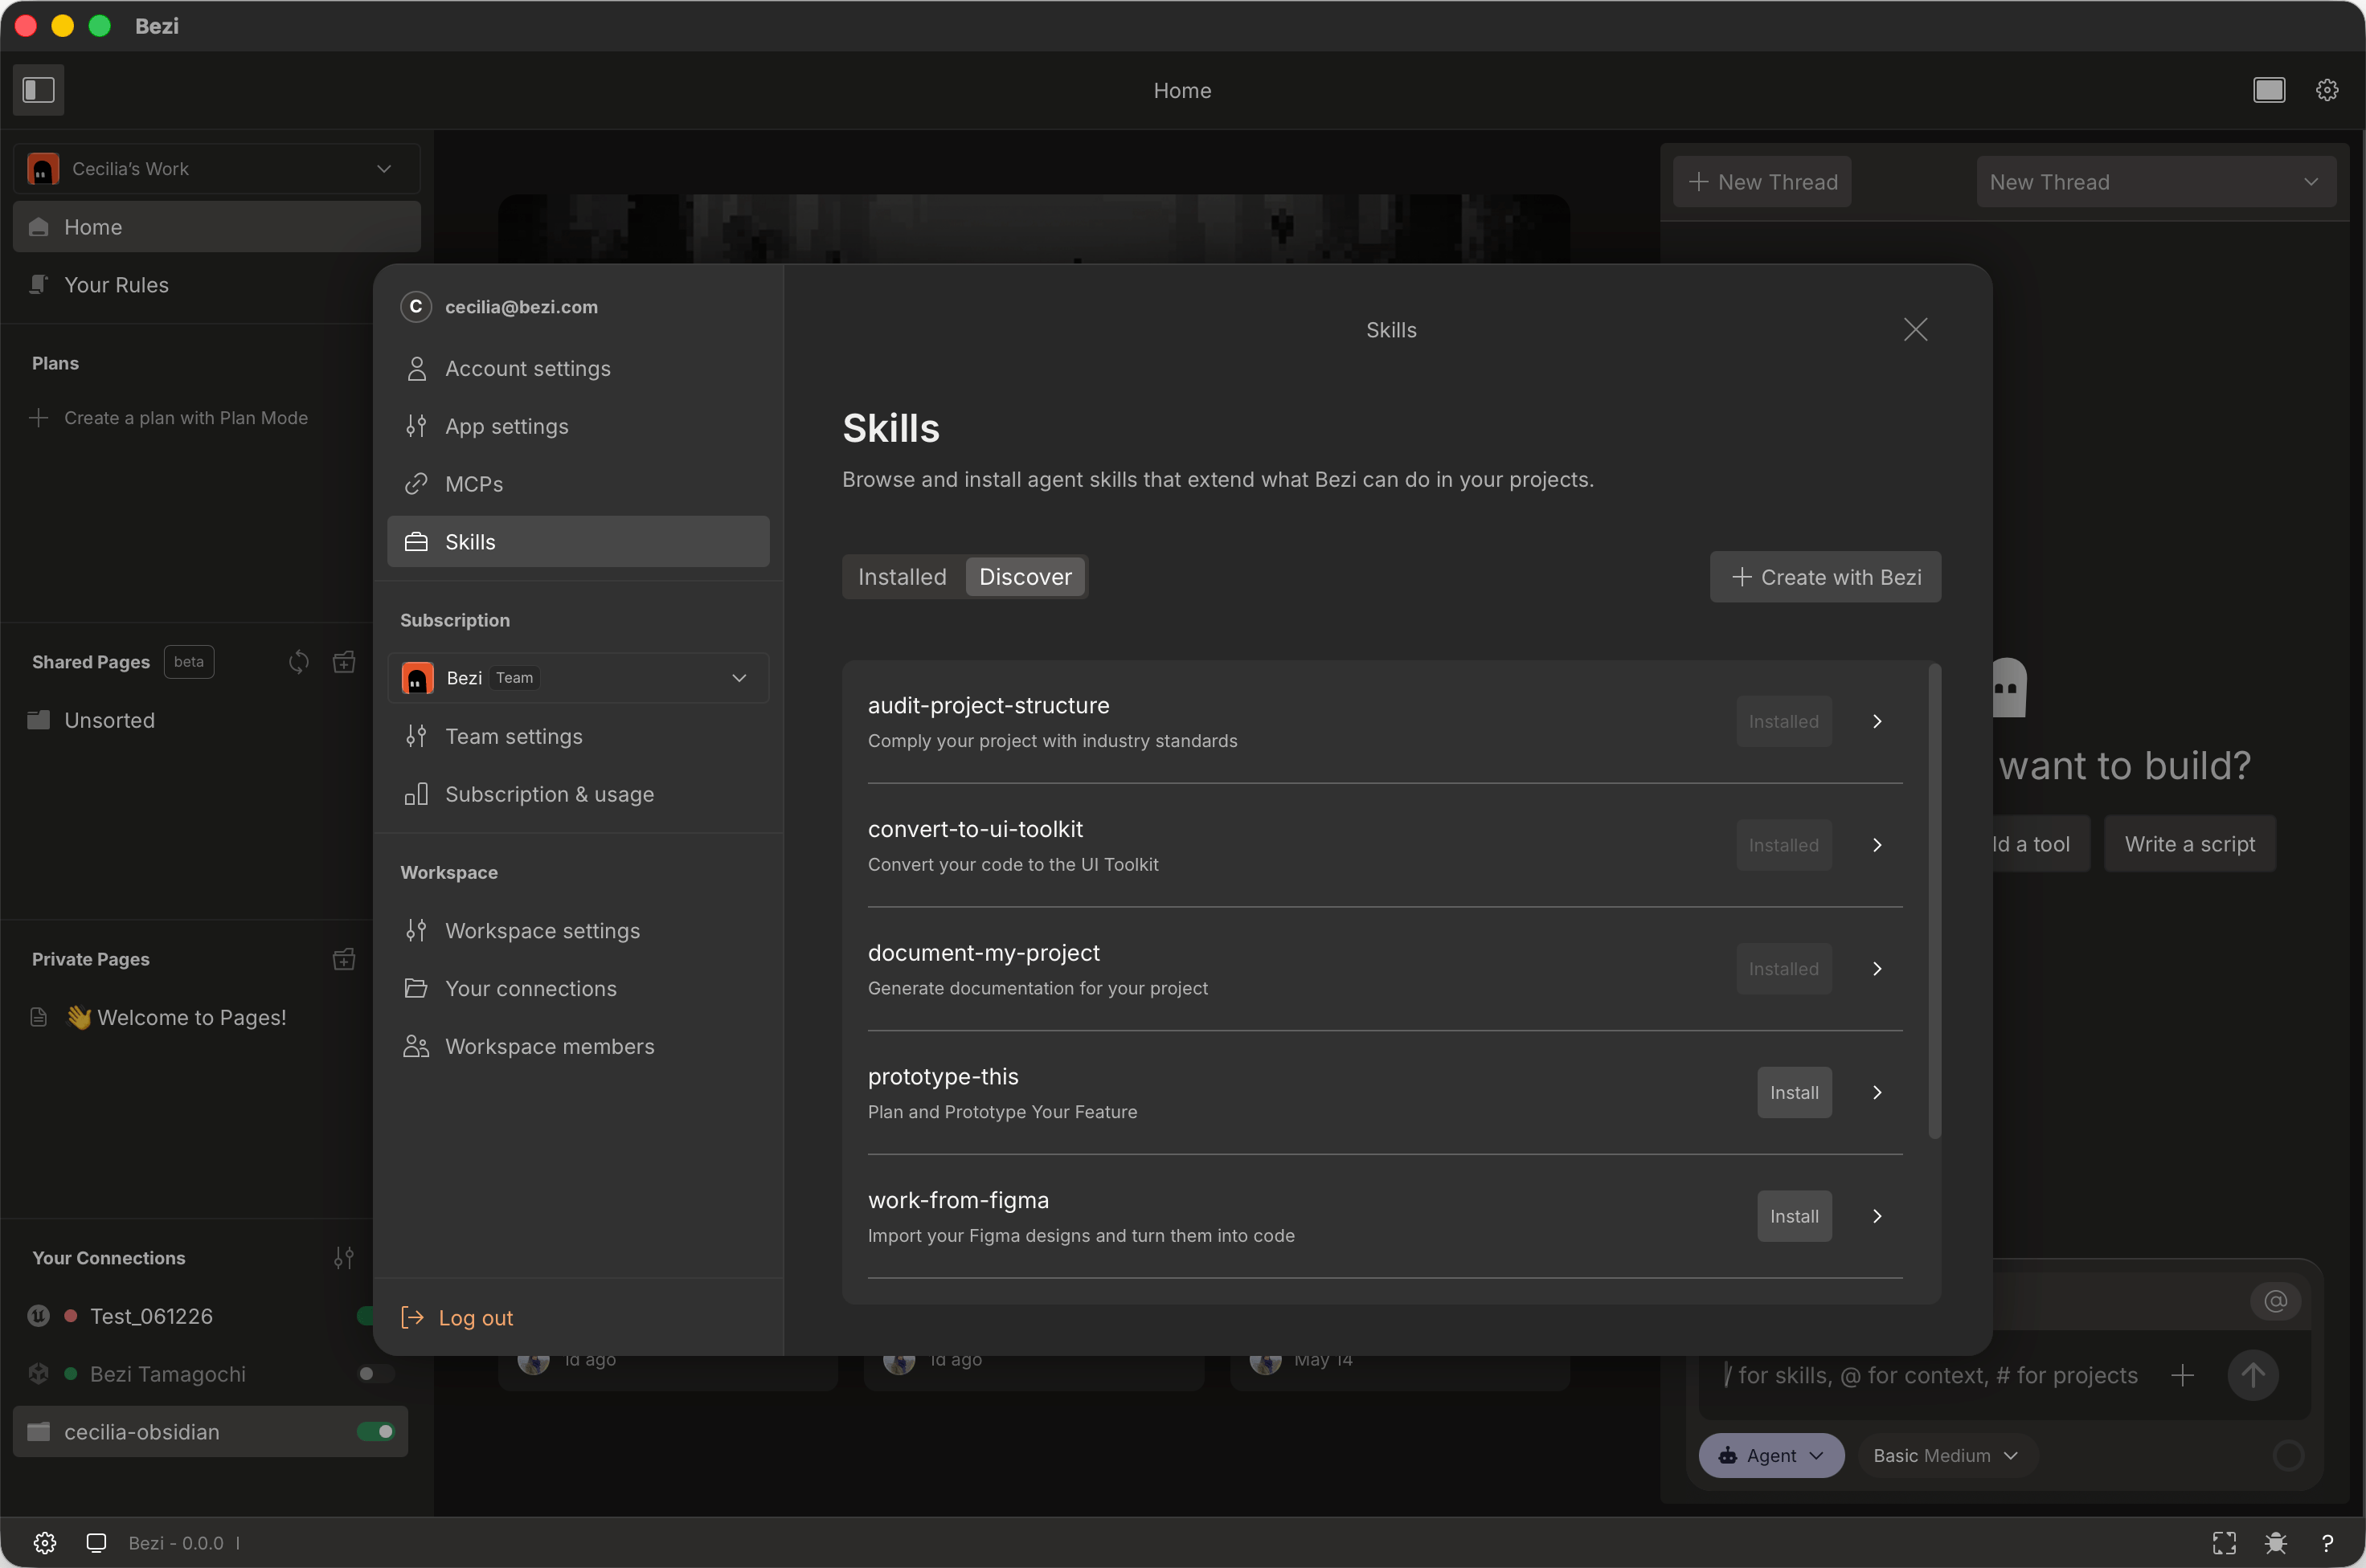The width and height of the screenshot is (2366, 1568).
Task: Switch to the Installed tab
Action: coord(903,576)
